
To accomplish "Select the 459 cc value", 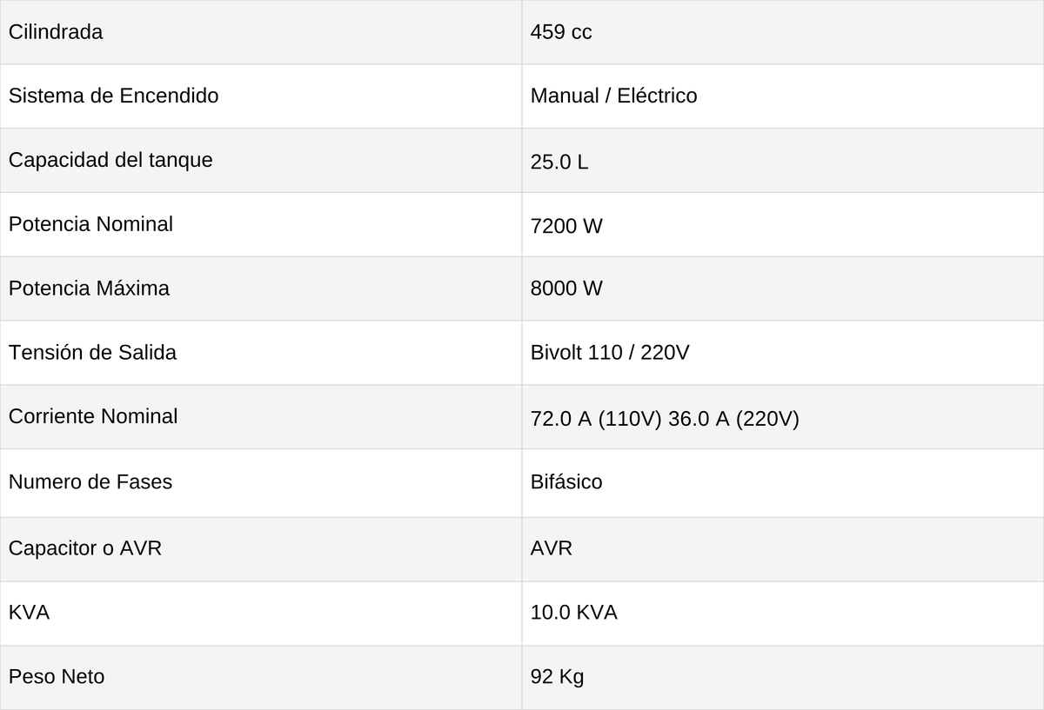I will point(561,32).
